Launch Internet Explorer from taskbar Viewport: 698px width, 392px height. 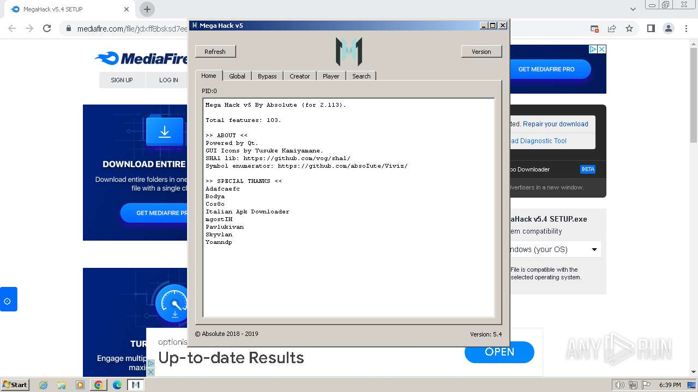point(44,385)
